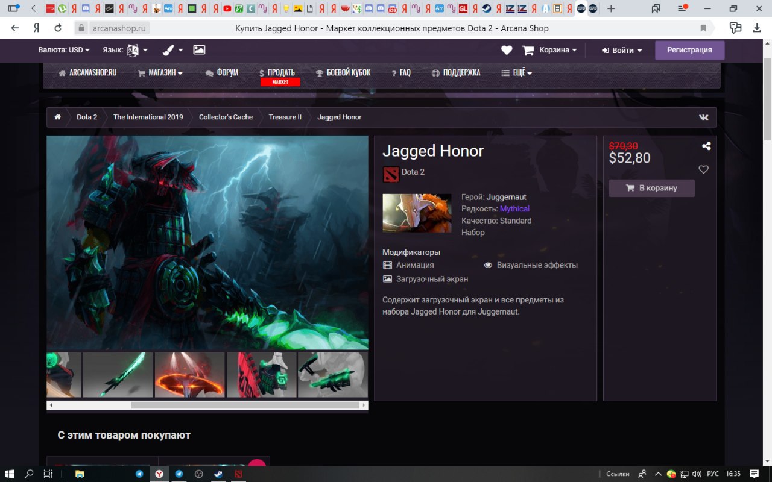Follow the Collector's Cache breadcrumb

tap(226, 117)
